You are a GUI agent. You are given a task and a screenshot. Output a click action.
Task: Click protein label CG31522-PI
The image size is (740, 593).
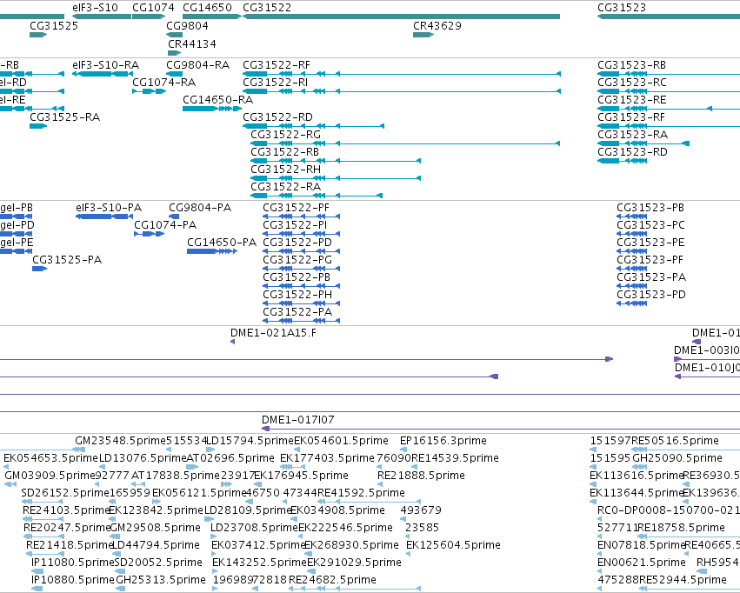[x=295, y=225]
